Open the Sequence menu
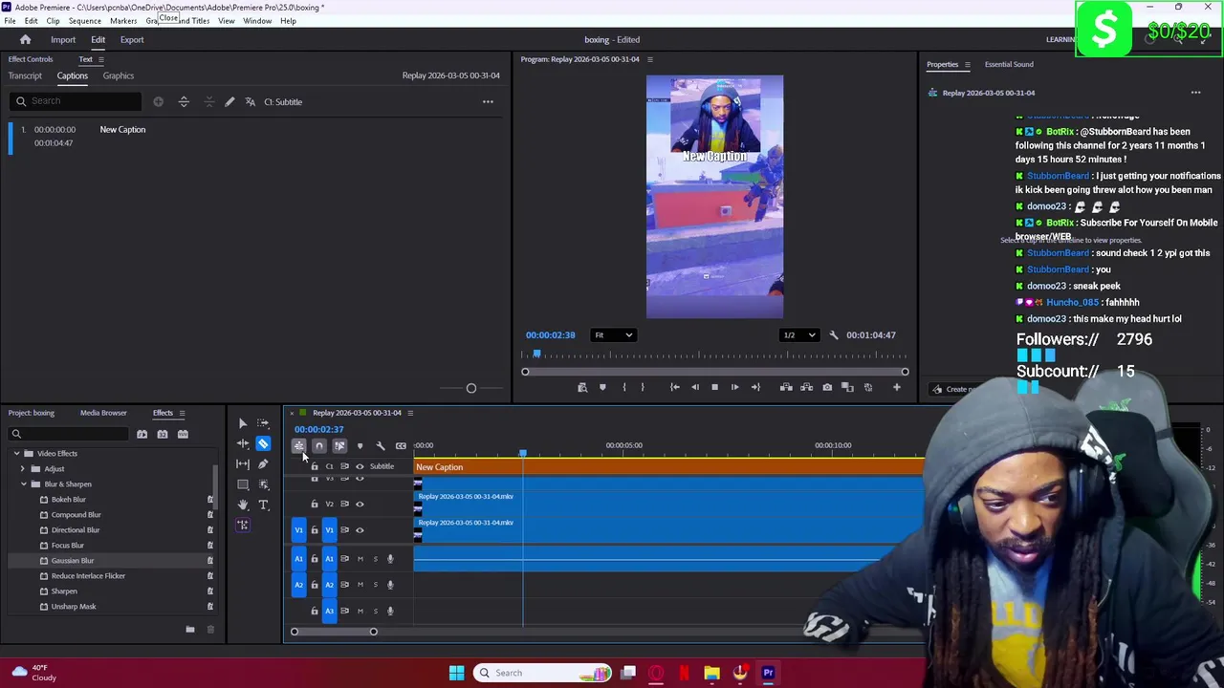The height and width of the screenshot is (688, 1224). [84, 20]
